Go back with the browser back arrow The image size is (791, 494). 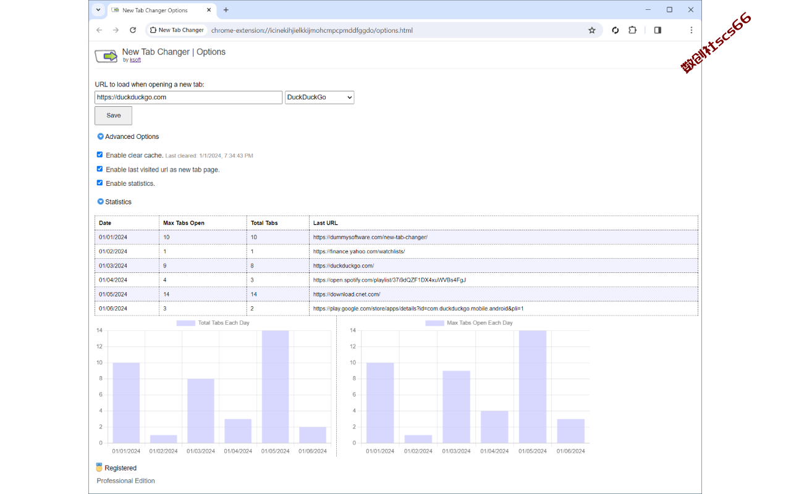click(99, 30)
